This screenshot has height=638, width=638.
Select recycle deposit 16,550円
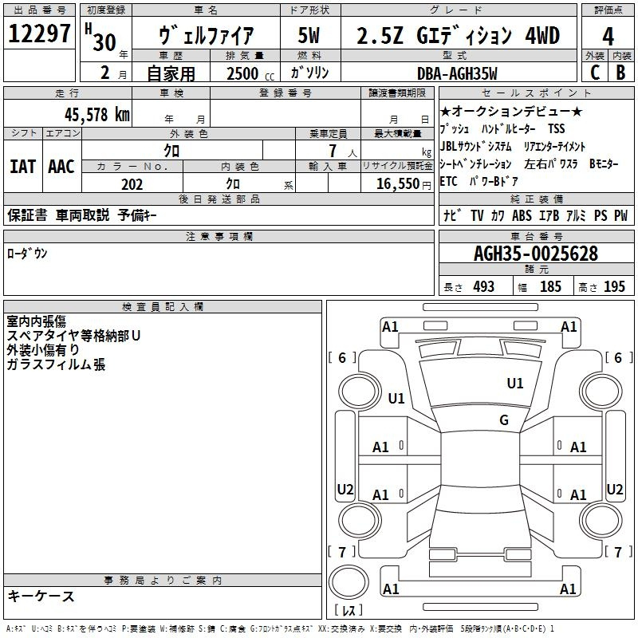[404, 184]
